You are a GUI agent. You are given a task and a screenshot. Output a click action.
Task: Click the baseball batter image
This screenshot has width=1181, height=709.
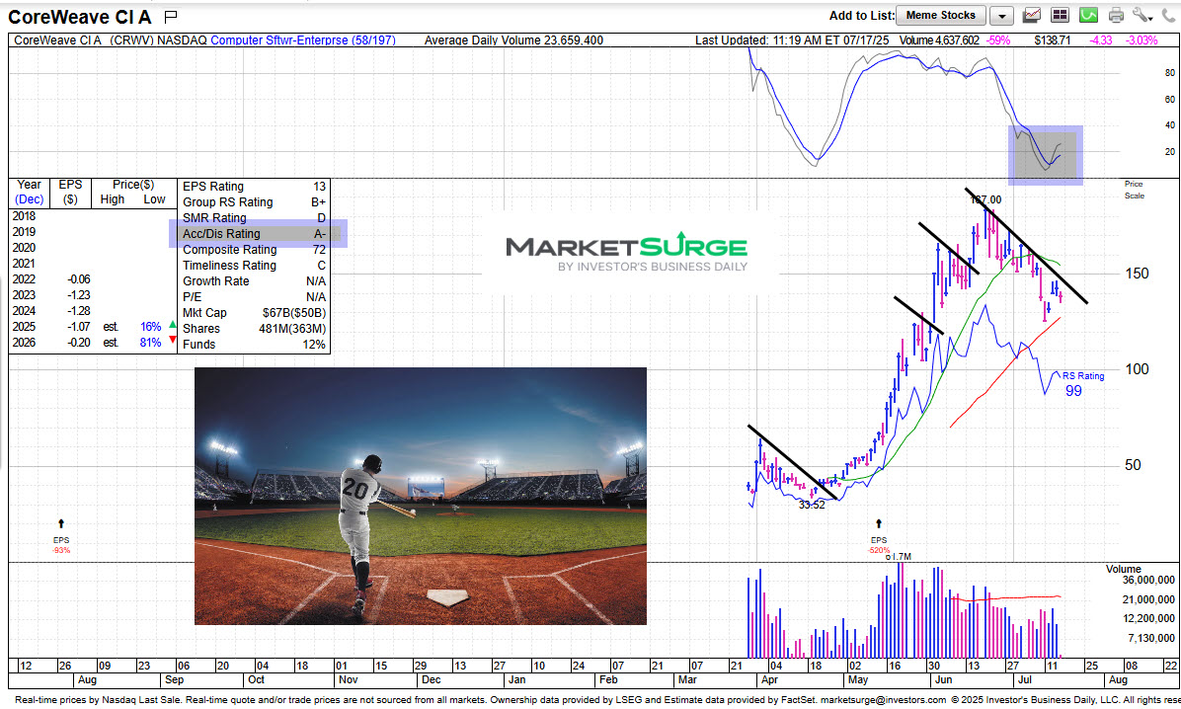[421, 496]
